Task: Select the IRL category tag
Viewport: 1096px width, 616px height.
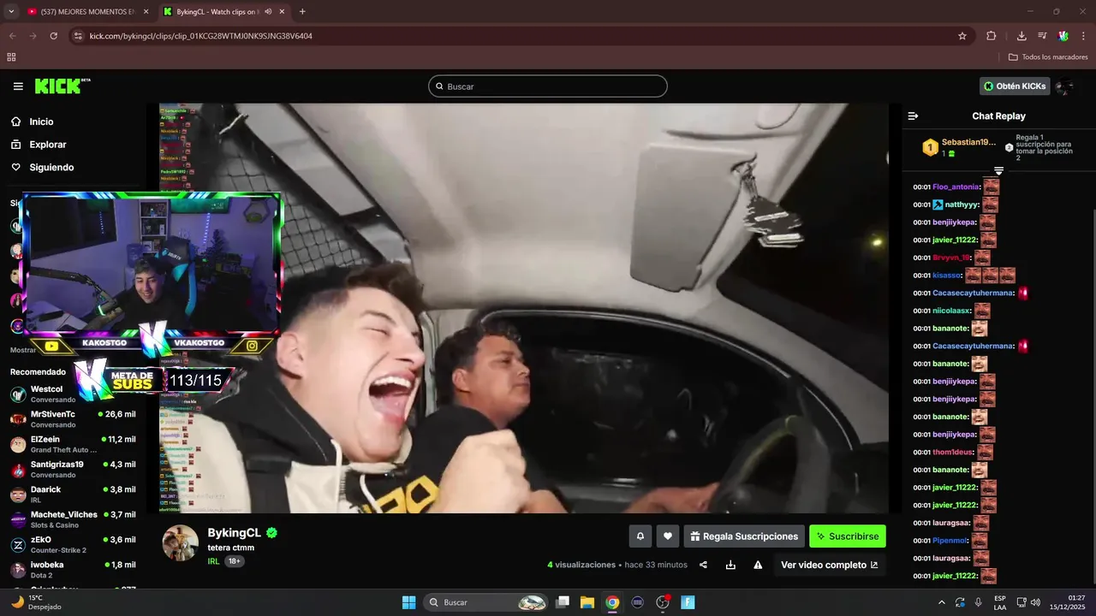Action: (x=214, y=561)
